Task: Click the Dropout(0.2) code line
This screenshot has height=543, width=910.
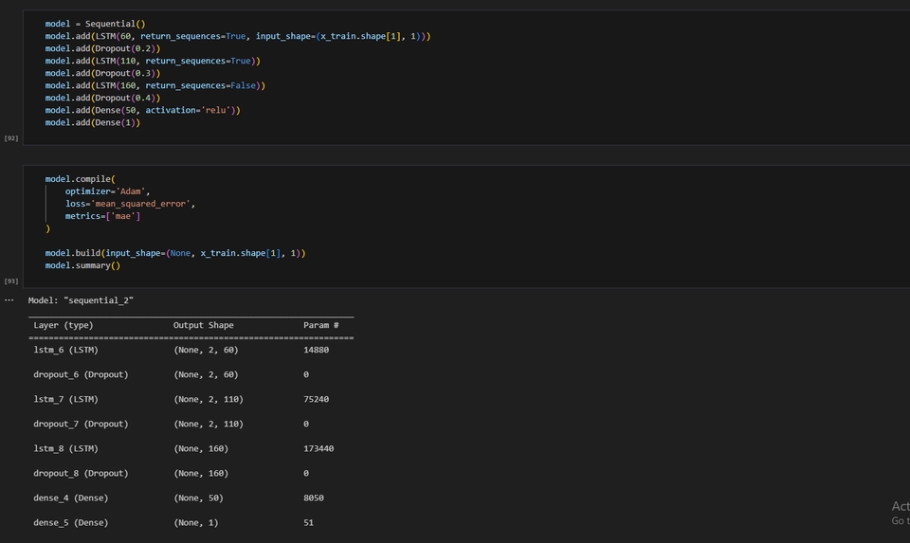Action: 102,48
